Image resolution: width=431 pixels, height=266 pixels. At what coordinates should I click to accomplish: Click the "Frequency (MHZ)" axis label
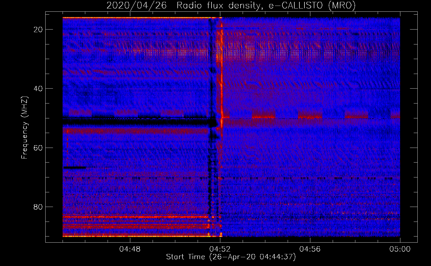[25, 127]
